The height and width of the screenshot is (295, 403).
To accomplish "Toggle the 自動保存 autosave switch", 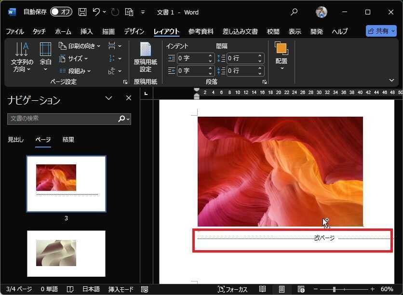I will coord(61,12).
